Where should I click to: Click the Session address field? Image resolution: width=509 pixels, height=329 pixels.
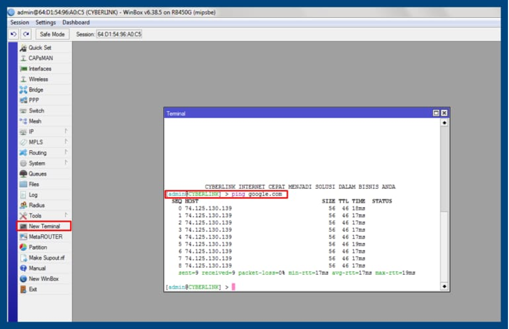pos(119,34)
